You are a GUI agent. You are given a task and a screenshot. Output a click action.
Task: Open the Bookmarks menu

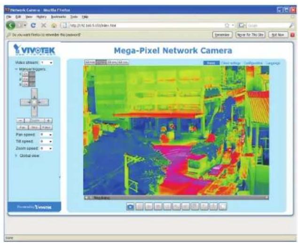58,17
